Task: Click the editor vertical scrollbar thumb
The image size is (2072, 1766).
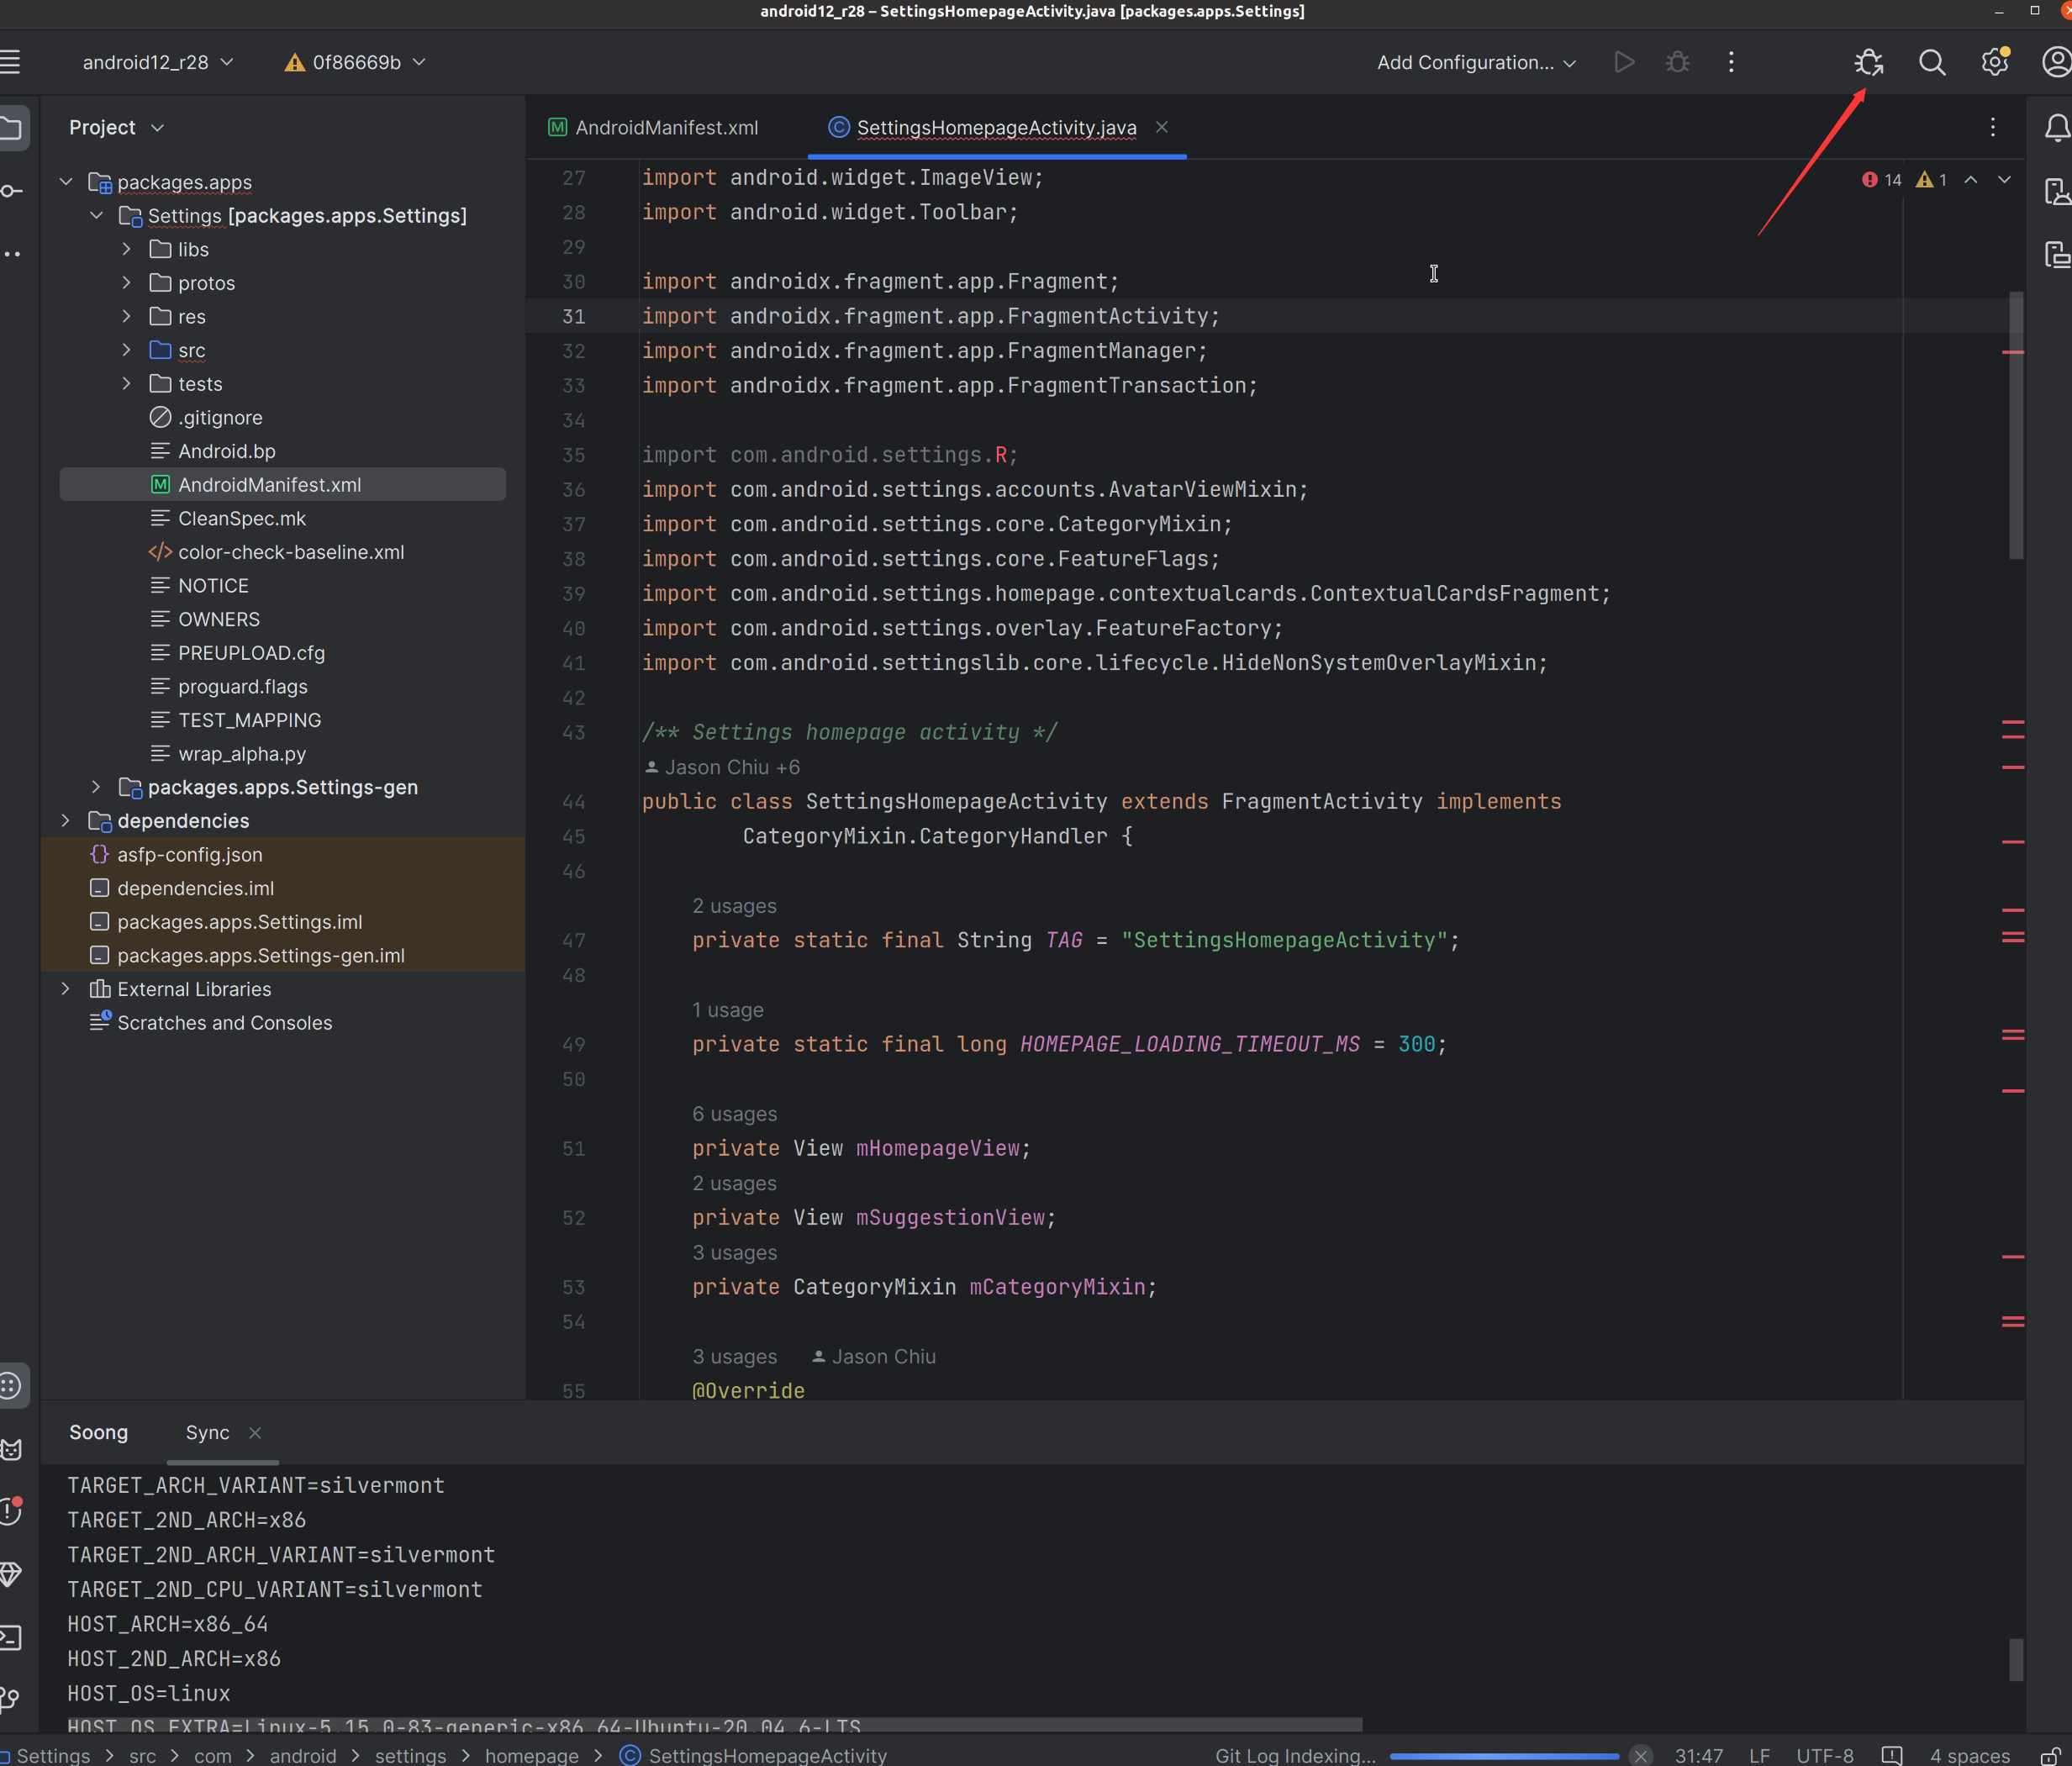Action: pos(2015,425)
